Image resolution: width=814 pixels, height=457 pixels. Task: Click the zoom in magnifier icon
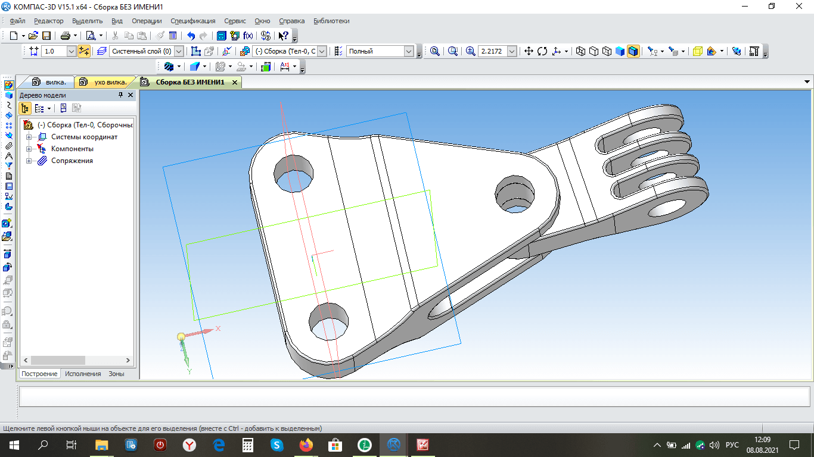click(x=471, y=51)
